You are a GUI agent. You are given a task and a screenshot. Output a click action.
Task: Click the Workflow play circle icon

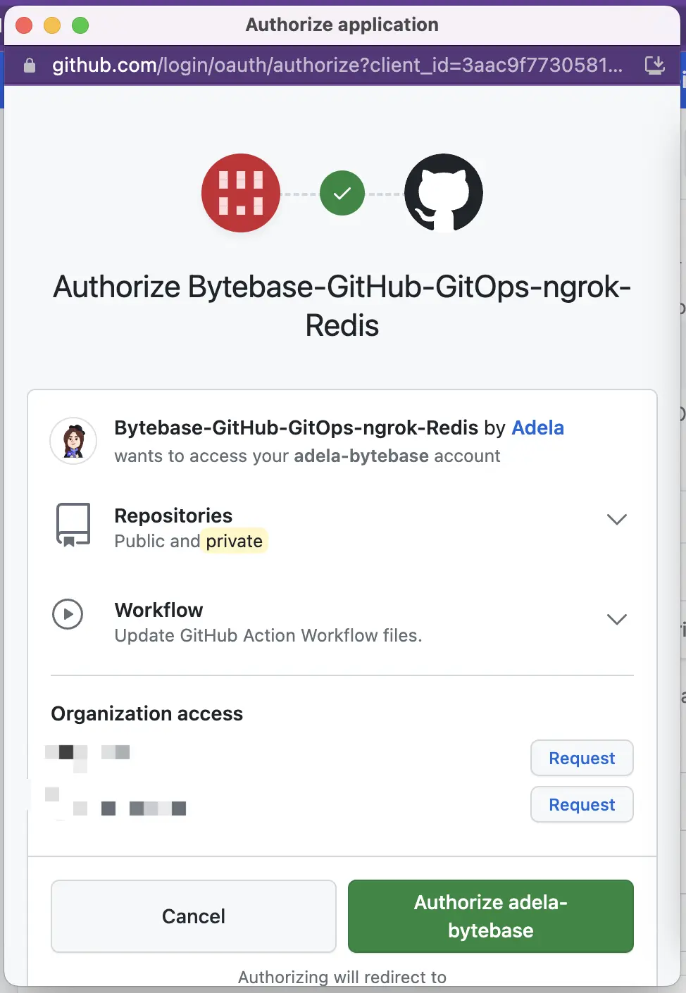(x=68, y=613)
